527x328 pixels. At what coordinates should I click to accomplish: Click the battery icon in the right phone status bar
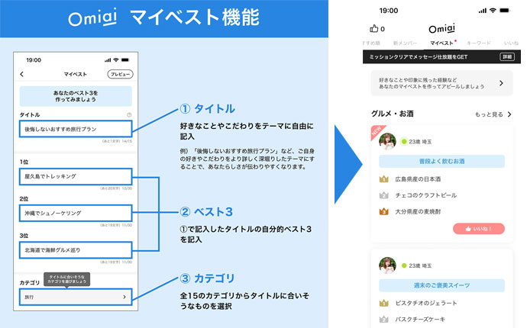click(505, 11)
